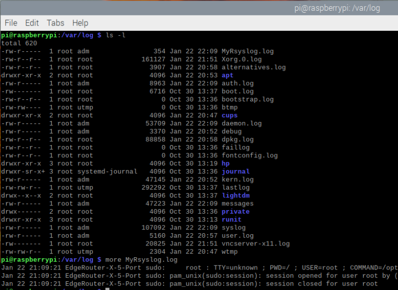The height and width of the screenshot is (290, 398).
Task: Click the 'ls -l' command text
Action: [115, 35]
